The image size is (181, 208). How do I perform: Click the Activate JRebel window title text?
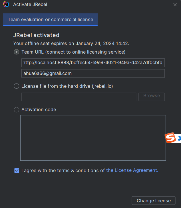pos(30,5)
